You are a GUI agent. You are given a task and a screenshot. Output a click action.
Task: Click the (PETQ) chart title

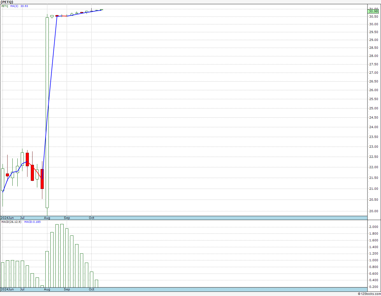pyautogui.click(x=7, y=2)
